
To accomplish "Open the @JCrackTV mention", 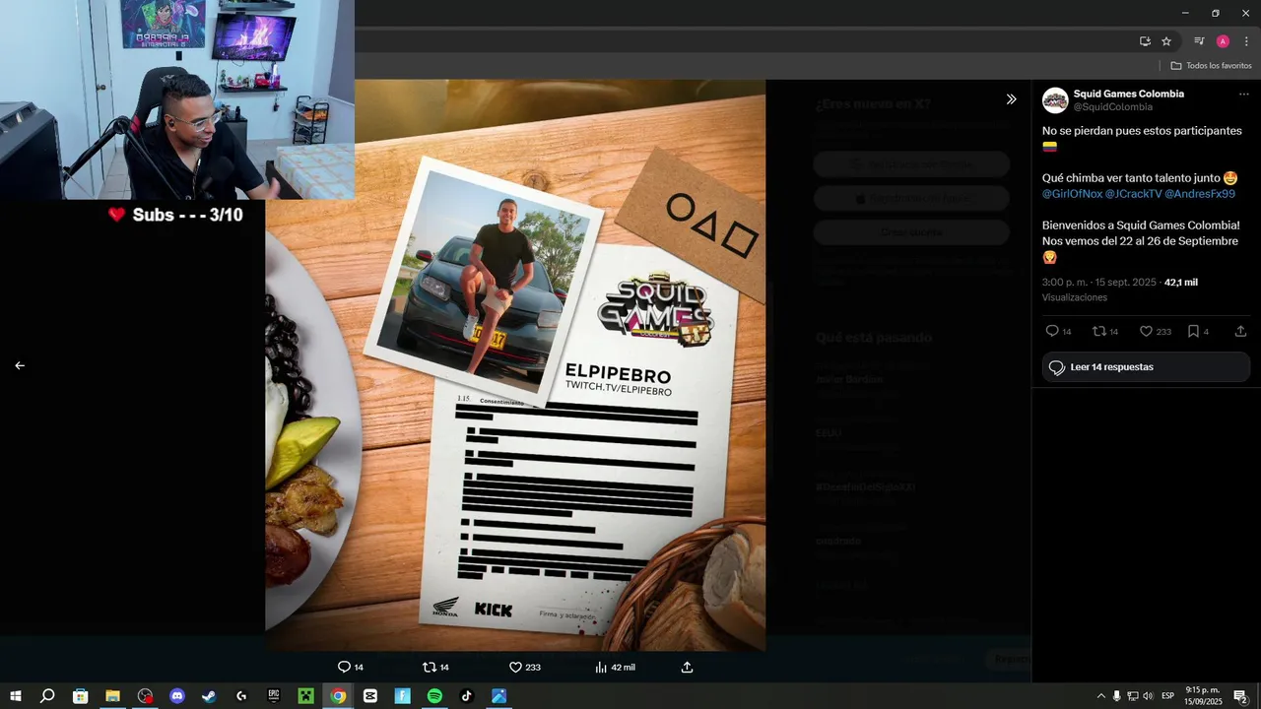I will (x=1133, y=194).
